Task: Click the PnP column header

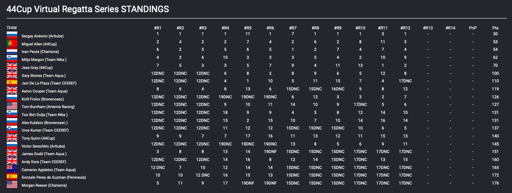Action: 473,28
